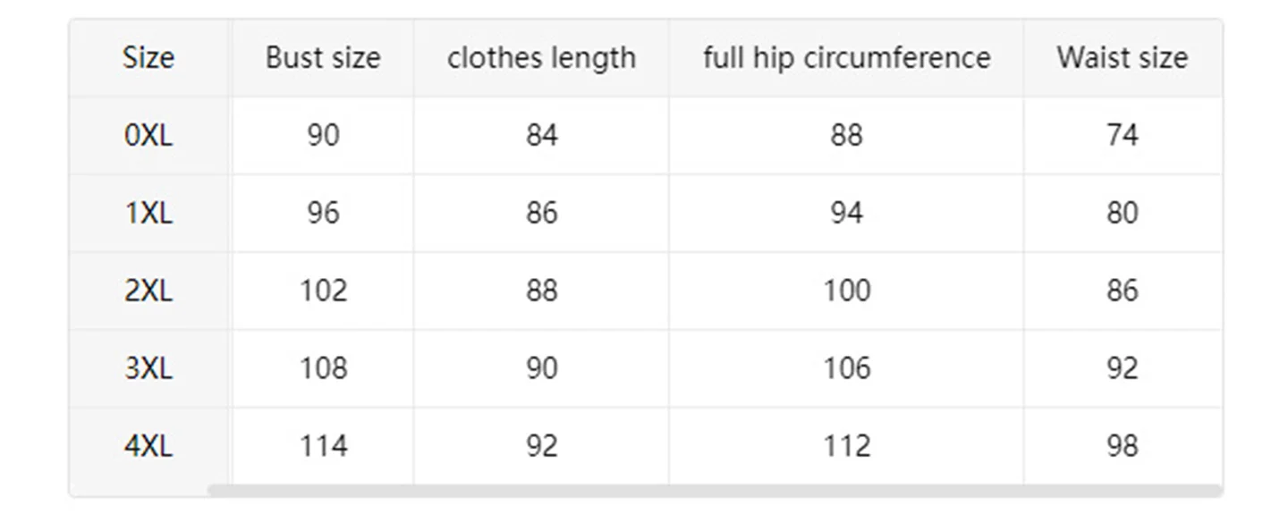Click the 4XL hip circumference value 112

tap(846, 445)
